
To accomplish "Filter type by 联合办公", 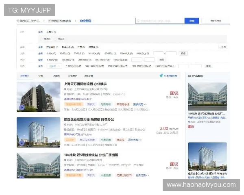I will 68,47.
